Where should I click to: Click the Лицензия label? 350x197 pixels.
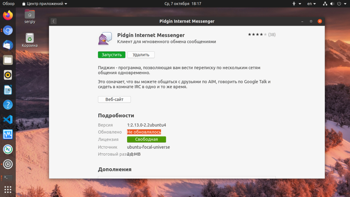click(x=108, y=140)
